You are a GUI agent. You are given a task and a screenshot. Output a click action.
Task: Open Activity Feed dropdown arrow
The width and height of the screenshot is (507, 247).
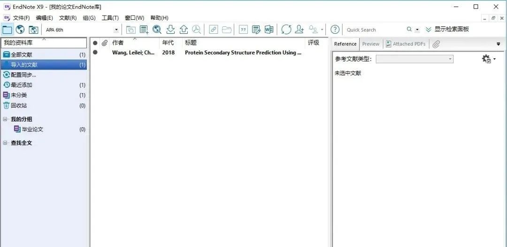coord(322,30)
